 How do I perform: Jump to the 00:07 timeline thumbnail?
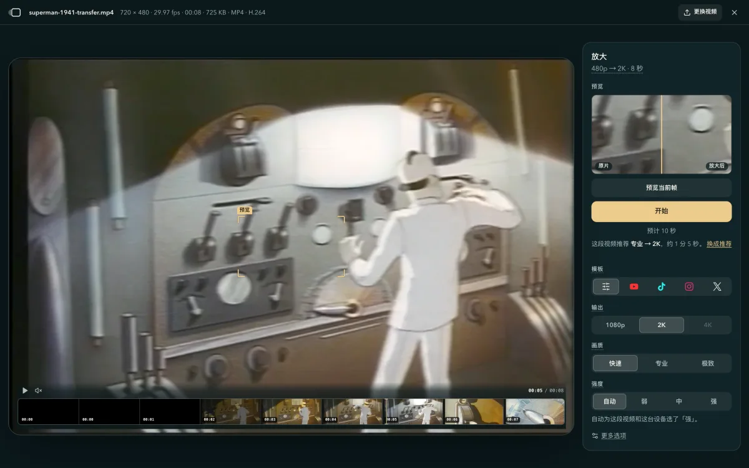[535, 412]
